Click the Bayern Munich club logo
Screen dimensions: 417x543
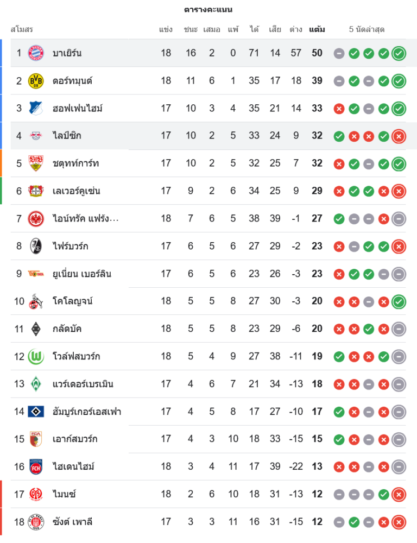click(x=36, y=53)
